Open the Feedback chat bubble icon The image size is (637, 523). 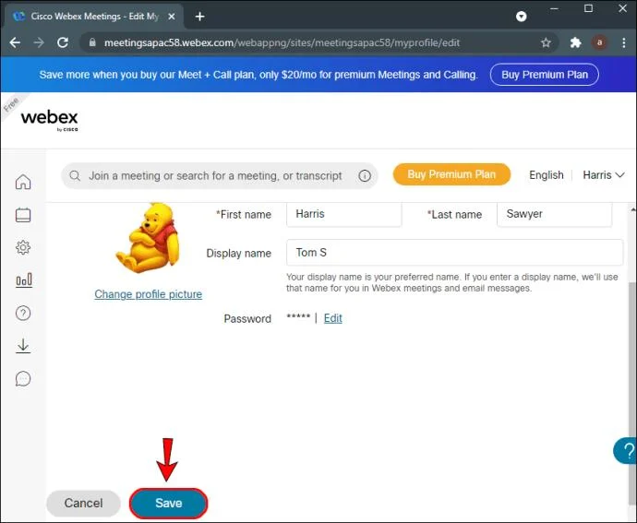23,378
